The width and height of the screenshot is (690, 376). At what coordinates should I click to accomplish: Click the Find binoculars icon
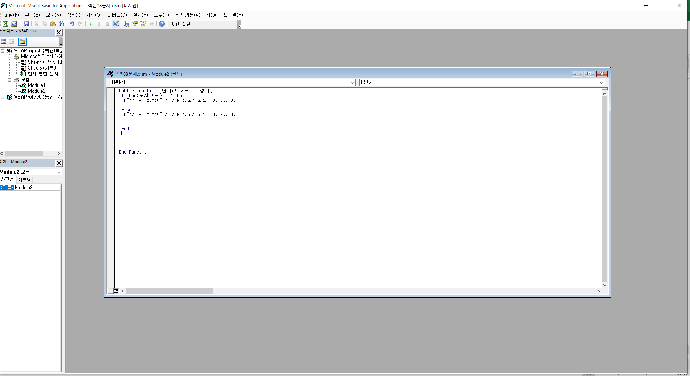[62, 24]
